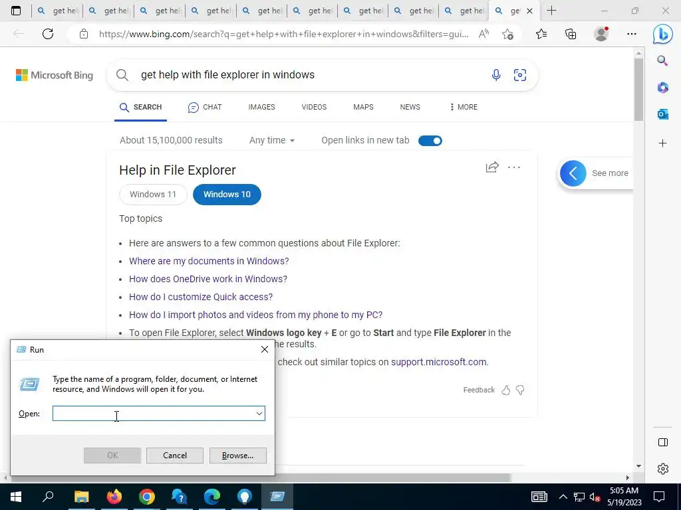Open the taskbar search magnifier

tap(48, 497)
